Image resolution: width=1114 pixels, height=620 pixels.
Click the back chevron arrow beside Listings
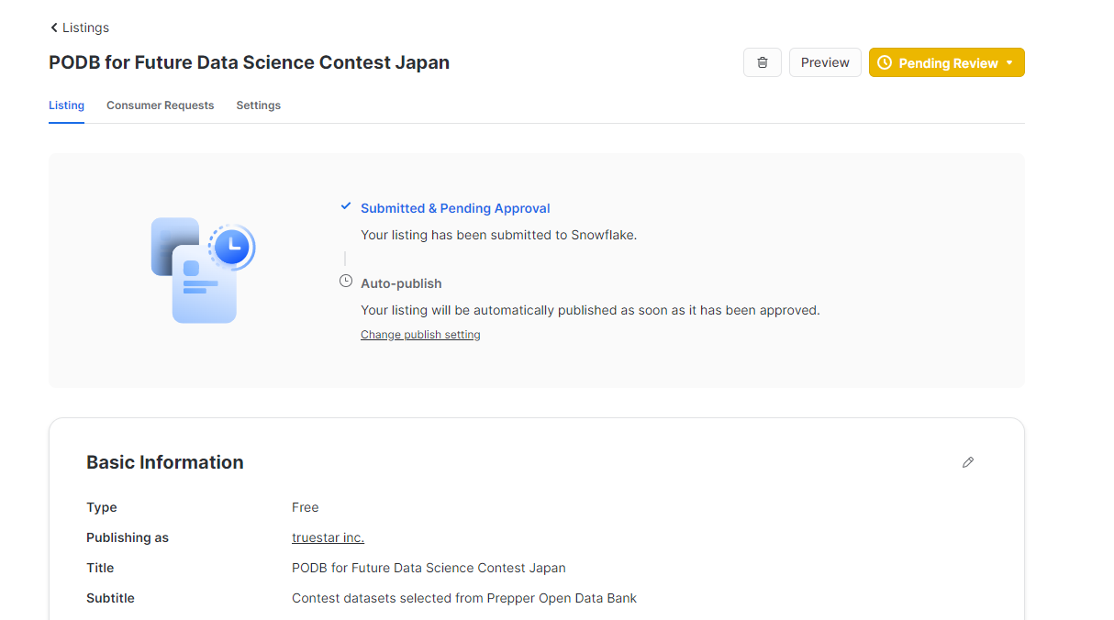click(54, 28)
